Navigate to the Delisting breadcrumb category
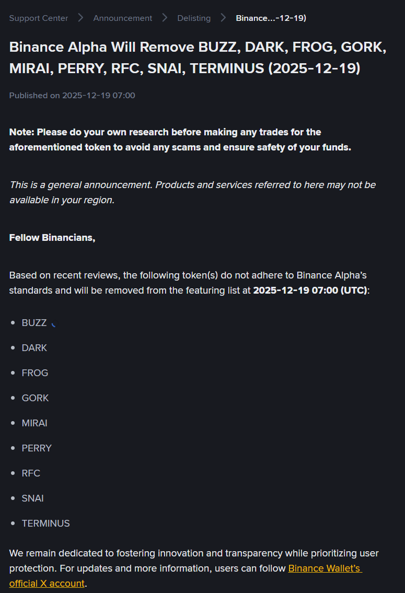Image resolution: width=405 pixels, height=593 pixels. click(194, 18)
